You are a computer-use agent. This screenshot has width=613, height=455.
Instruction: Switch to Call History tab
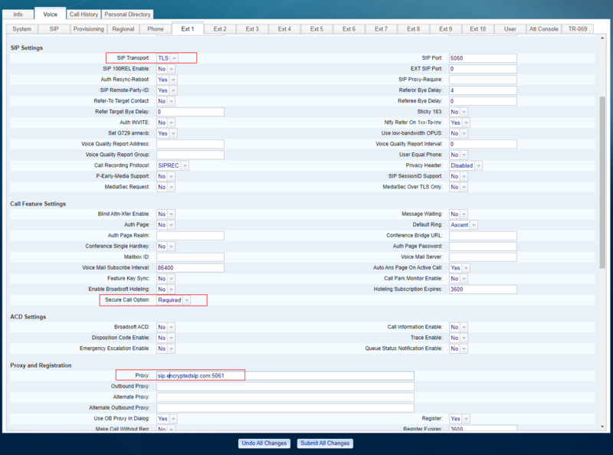pos(84,15)
